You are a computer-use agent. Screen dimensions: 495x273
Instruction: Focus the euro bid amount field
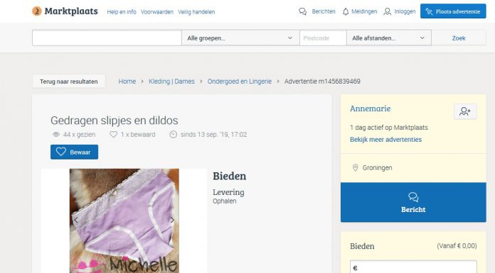(x=413, y=267)
